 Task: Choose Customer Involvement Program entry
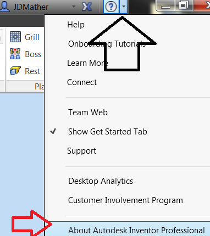point(125,200)
